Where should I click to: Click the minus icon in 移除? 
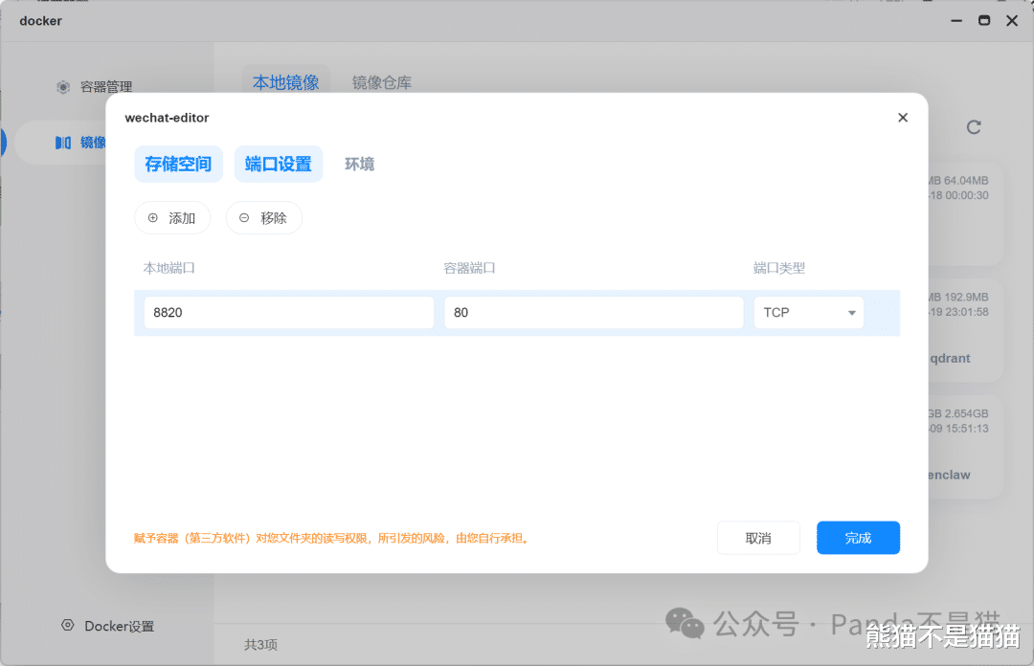click(x=244, y=217)
